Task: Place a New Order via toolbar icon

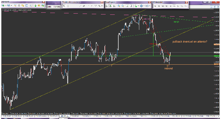Action: 35,6
